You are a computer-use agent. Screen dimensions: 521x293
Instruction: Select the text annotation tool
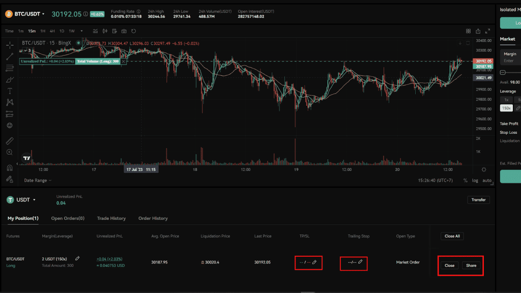point(10,91)
